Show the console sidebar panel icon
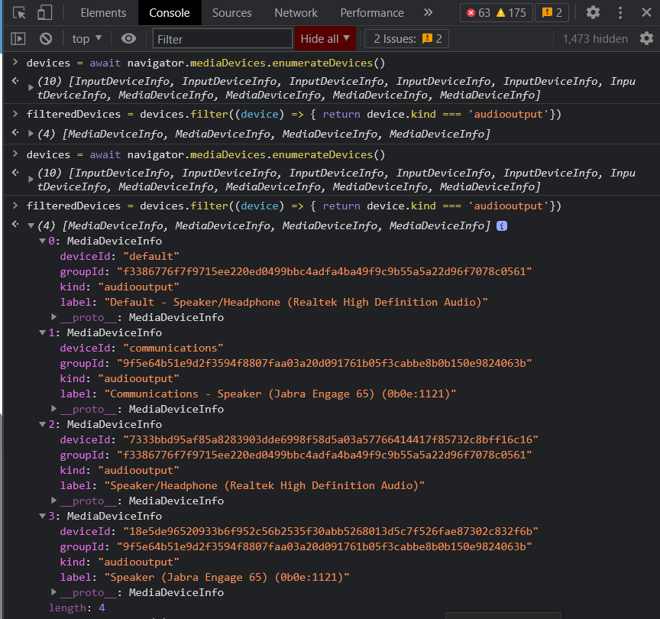660x619 pixels. click(17, 38)
